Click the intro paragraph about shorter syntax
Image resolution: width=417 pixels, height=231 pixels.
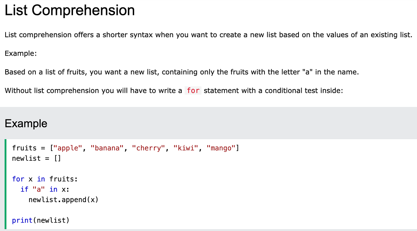(208, 35)
